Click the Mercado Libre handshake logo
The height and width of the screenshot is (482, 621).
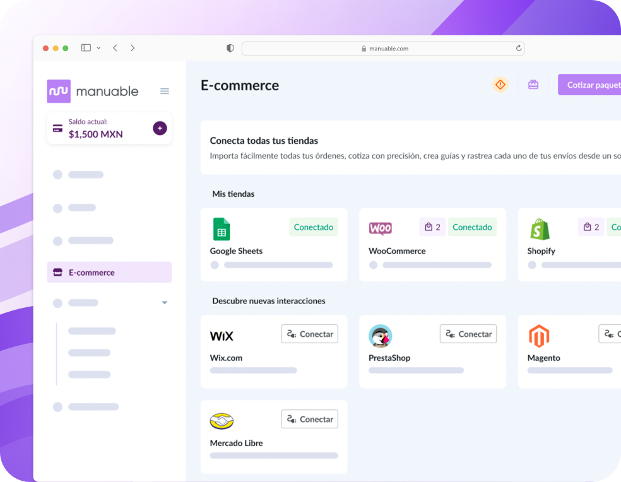coord(222,421)
